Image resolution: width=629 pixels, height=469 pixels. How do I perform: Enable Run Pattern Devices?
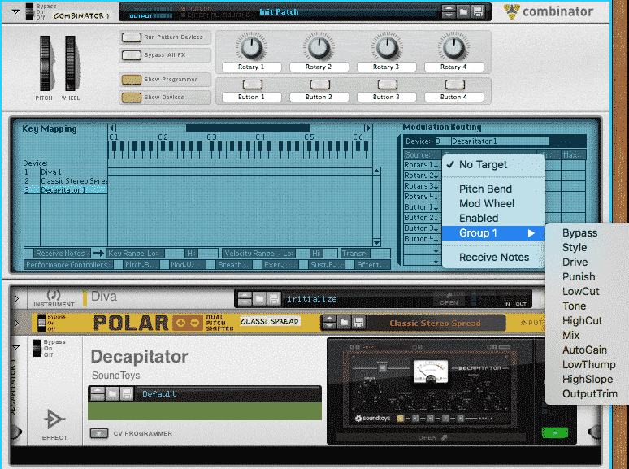click(x=131, y=37)
